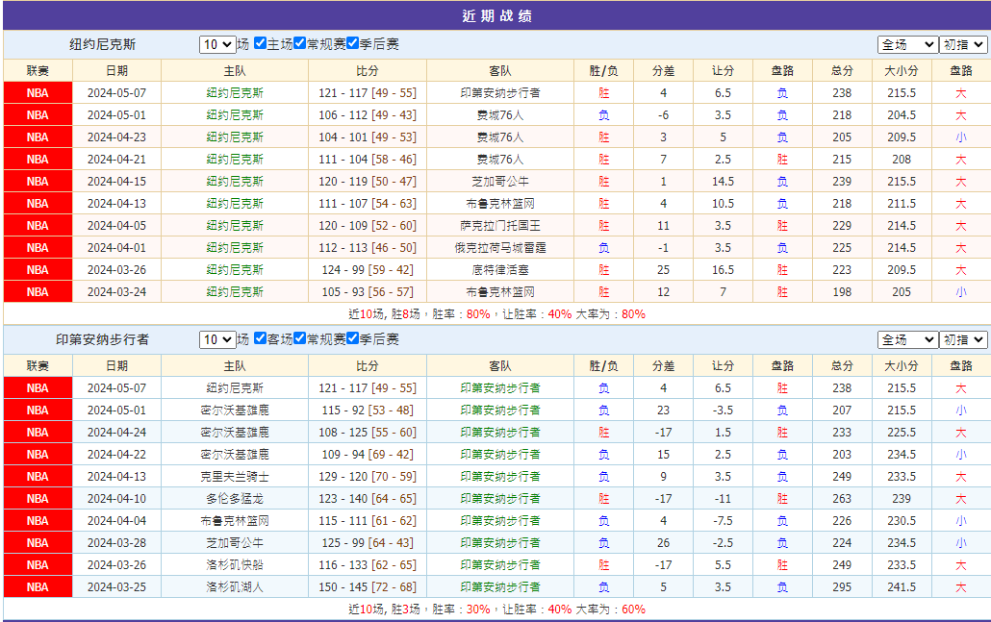Click total 263 in Pacers table

842,498
